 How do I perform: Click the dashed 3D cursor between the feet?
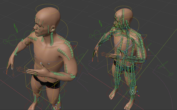(x=123, y=96)
